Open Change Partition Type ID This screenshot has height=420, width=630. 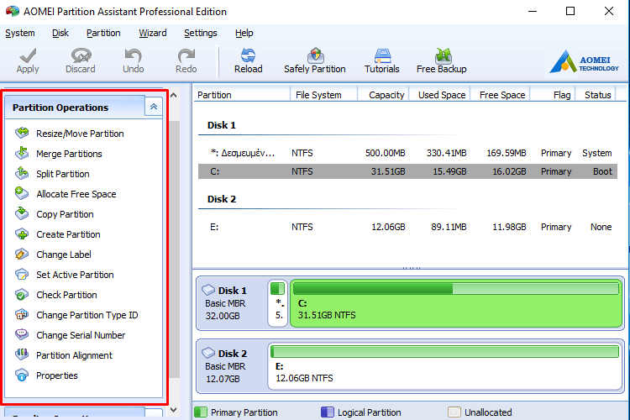(87, 315)
